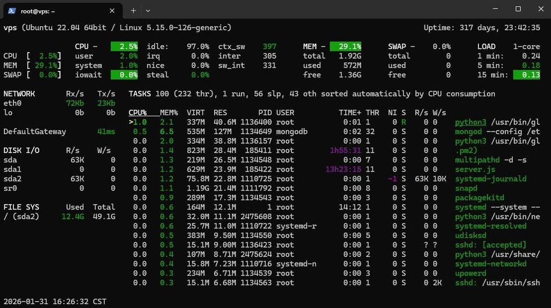551x308 pixels.
Task: Click the NETWORK section header
Action: (x=19, y=94)
